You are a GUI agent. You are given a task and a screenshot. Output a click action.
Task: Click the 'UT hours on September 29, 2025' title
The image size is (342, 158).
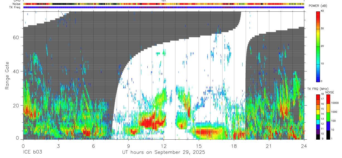pos(163,152)
